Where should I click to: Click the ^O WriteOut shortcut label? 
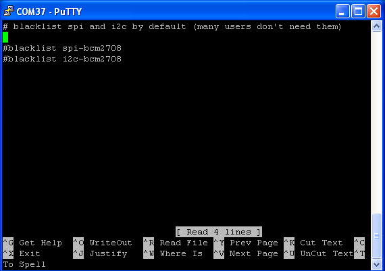tap(103, 243)
